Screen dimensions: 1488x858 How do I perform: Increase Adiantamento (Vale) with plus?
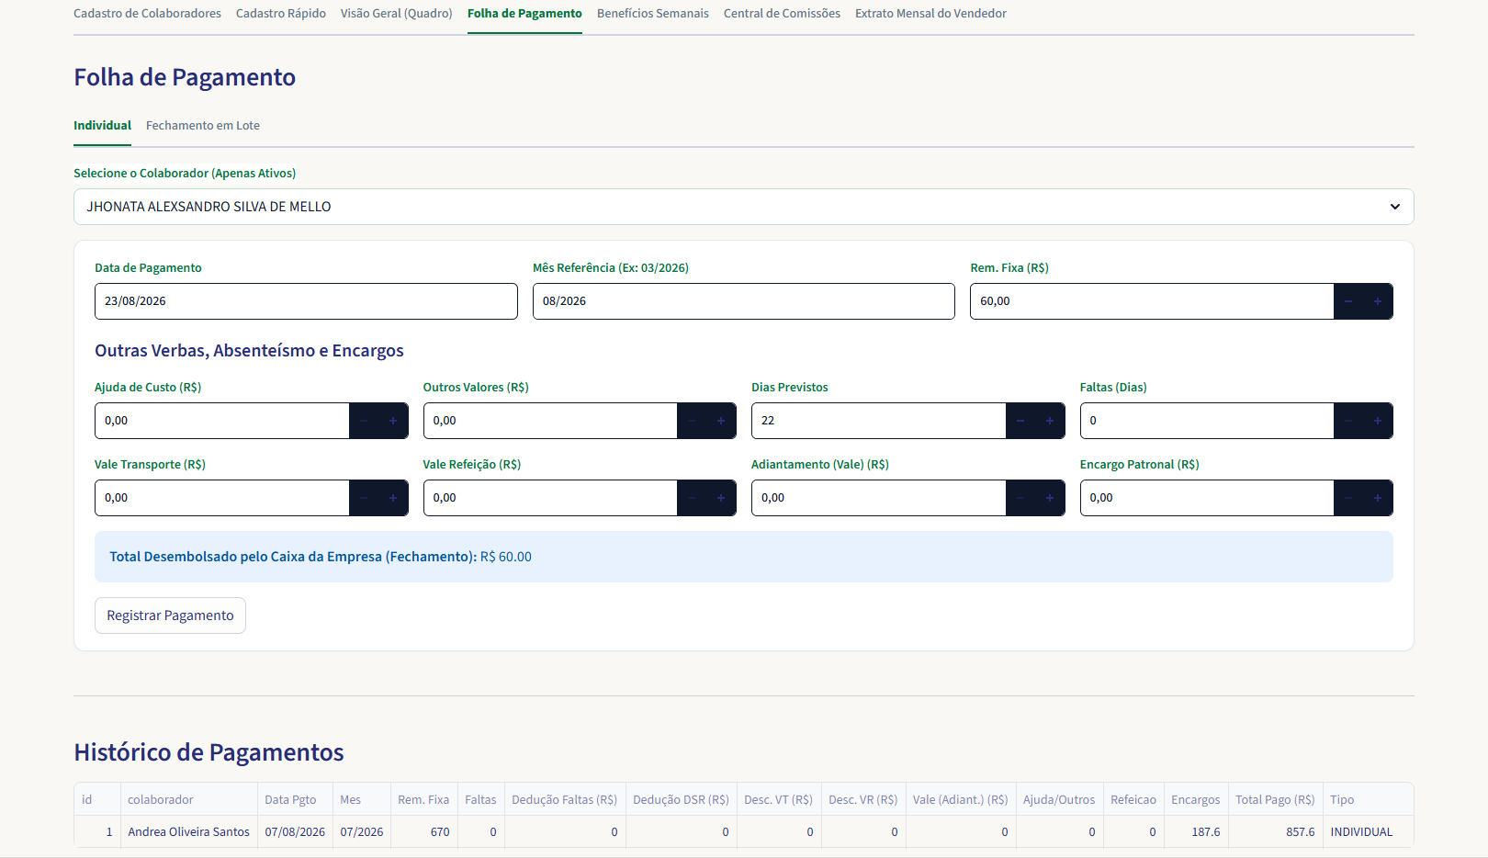[x=1050, y=498]
